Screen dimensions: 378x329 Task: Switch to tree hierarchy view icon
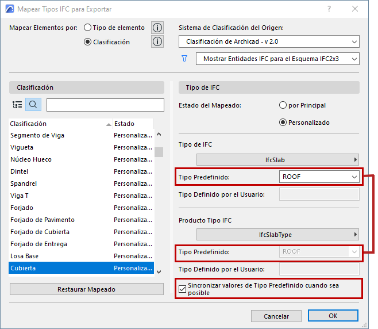pyautogui.click(x=17, y=105)
